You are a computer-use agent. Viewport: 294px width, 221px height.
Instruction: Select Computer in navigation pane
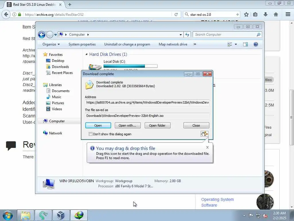point(57,121)
